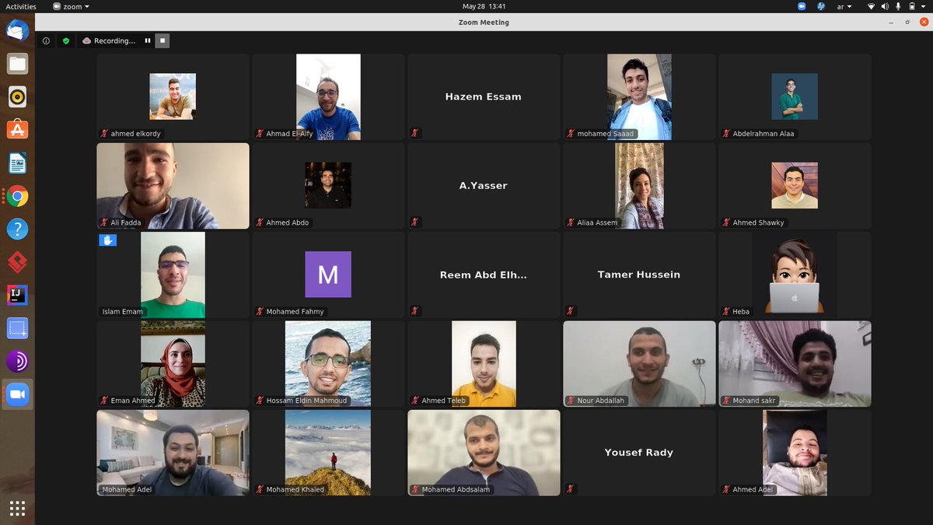Click the battery status icon

pos(911,6)
